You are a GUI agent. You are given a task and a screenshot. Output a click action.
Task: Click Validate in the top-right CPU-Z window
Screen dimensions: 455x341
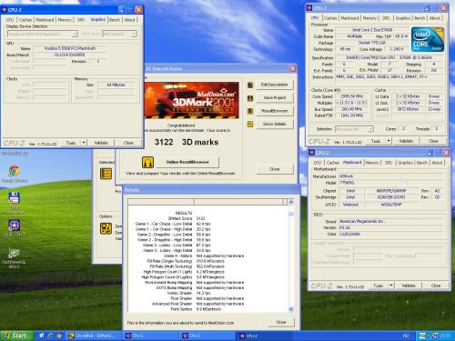pyautogui.click(x=406, y=141)
